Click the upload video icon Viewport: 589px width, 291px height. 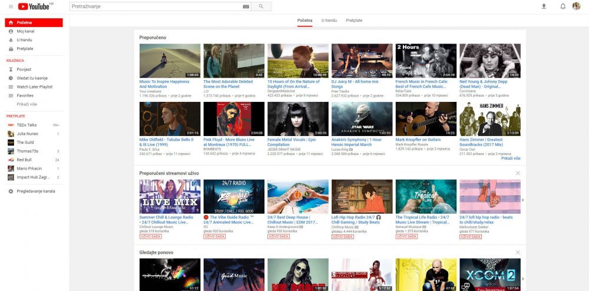(x=544, y=6)
